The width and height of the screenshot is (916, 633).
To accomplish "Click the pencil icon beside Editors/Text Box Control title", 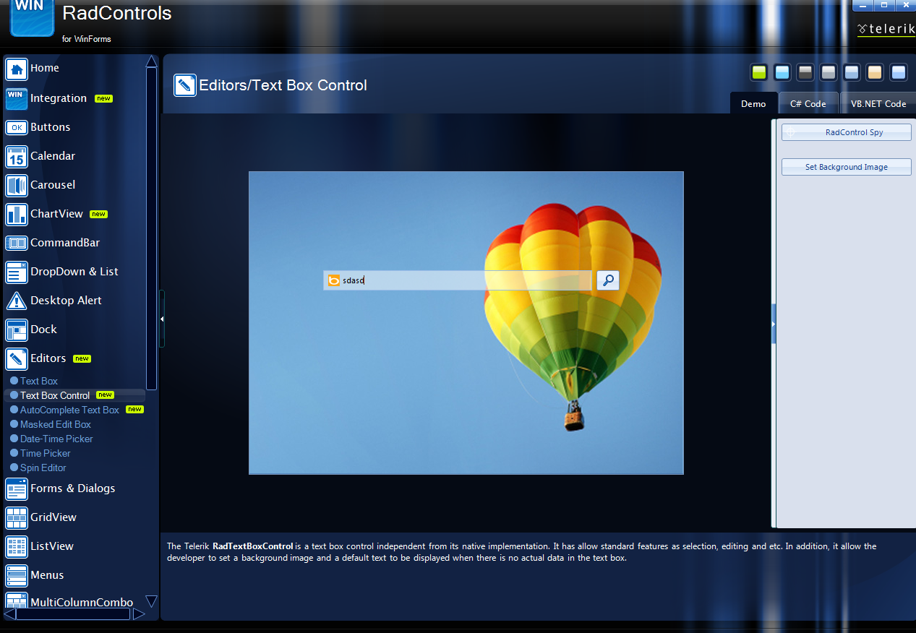I will (185, 85).
